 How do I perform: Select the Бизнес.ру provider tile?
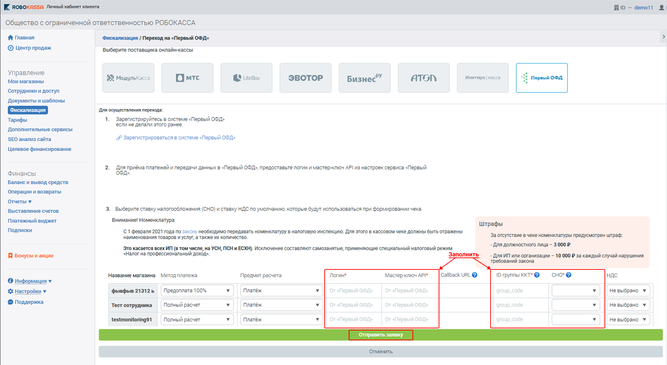(x=365, y=78)
